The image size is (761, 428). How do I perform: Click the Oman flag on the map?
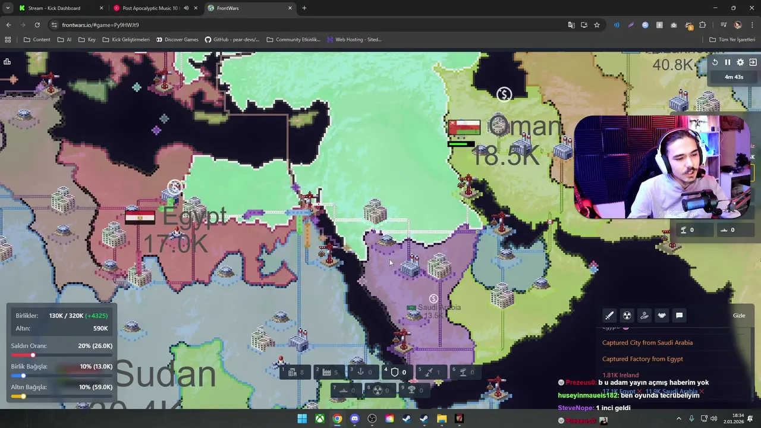[464, 127]
